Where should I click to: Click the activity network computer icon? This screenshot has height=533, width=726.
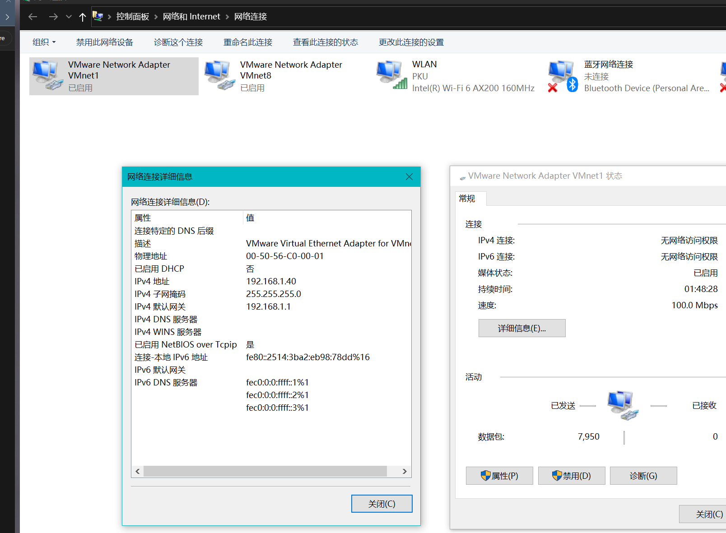click(623, 405)
